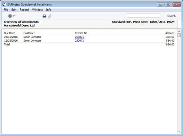Click Simon Johnson in the 12/02/2016 row

coord(32,41)
